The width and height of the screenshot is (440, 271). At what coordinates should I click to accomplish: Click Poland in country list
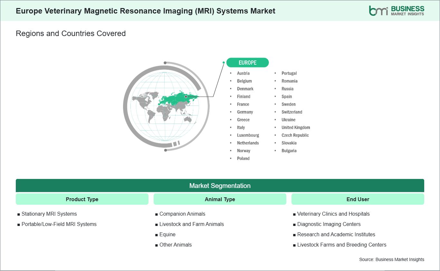coord(243,158)
